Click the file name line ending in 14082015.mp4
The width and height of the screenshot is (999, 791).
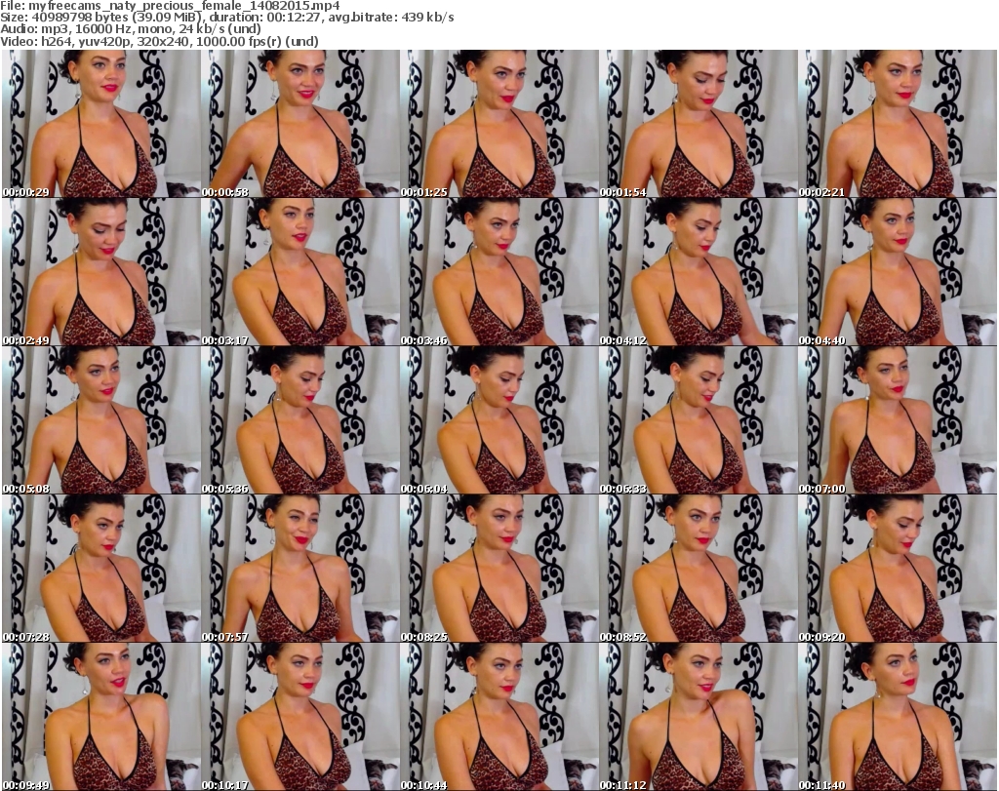(x=170, y=6)
